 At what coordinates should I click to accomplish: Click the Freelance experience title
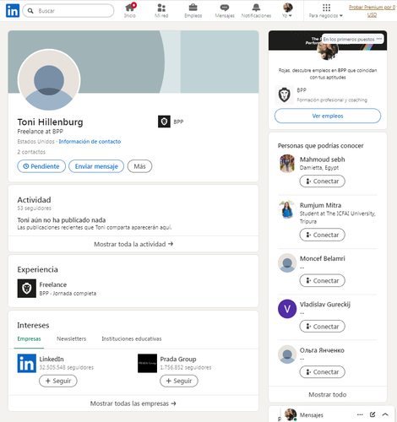coord(53,284)
